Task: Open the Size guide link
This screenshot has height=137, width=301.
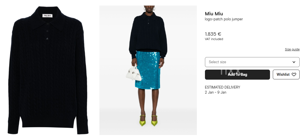Action: pos(292,49)
